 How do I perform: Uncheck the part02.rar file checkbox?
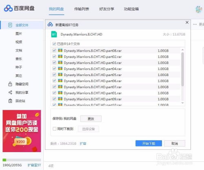[x=54, y=57]
